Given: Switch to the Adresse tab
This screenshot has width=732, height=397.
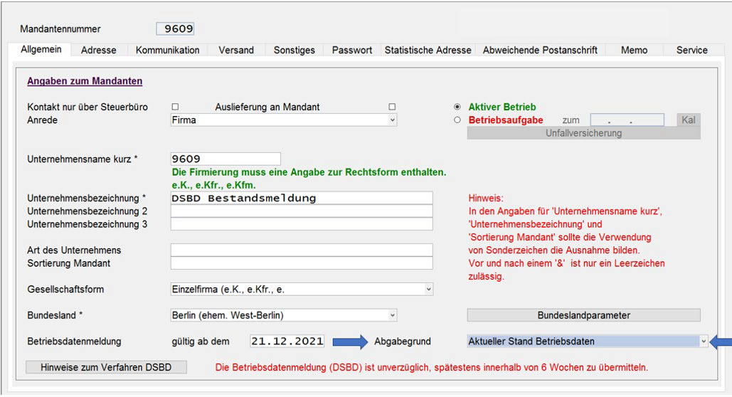Looking at the screenshot, I should point(98,50).
